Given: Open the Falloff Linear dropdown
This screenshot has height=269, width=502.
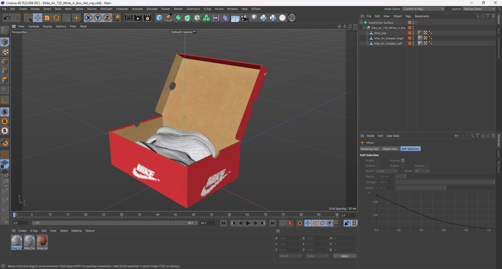Looking at the screenshot, I should point(386,171).
